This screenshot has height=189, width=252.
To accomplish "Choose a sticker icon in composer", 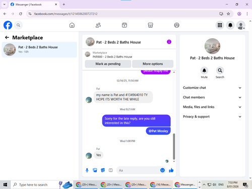I will [103, 170].
